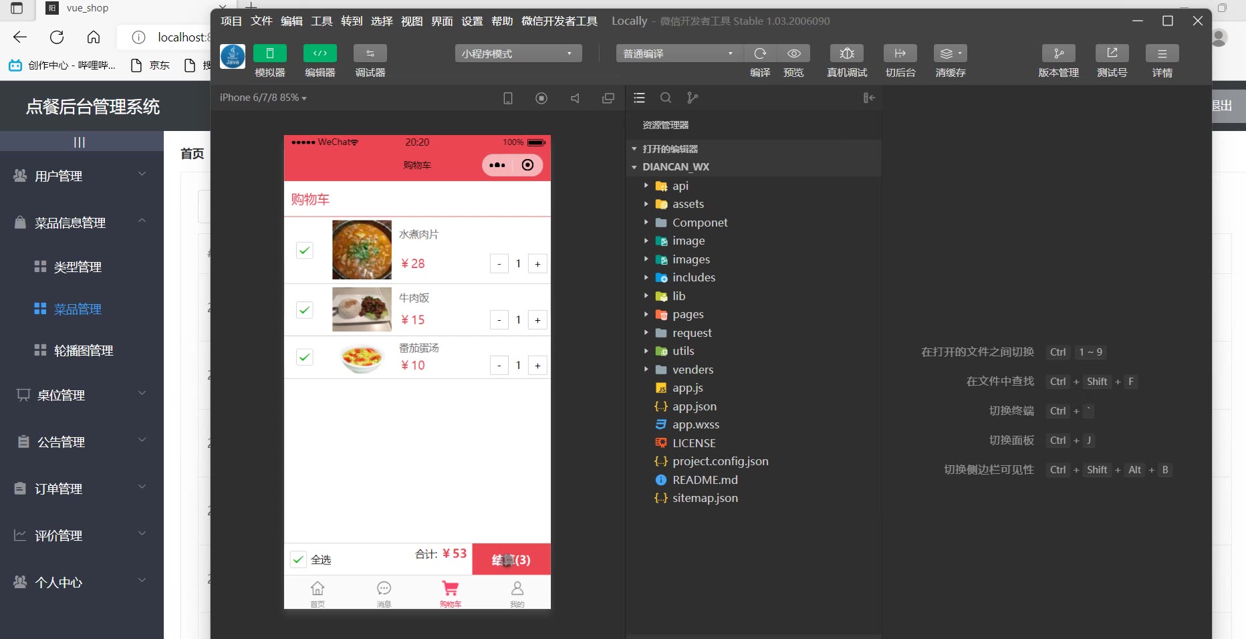Open the 设置 menu

(472, 21)
